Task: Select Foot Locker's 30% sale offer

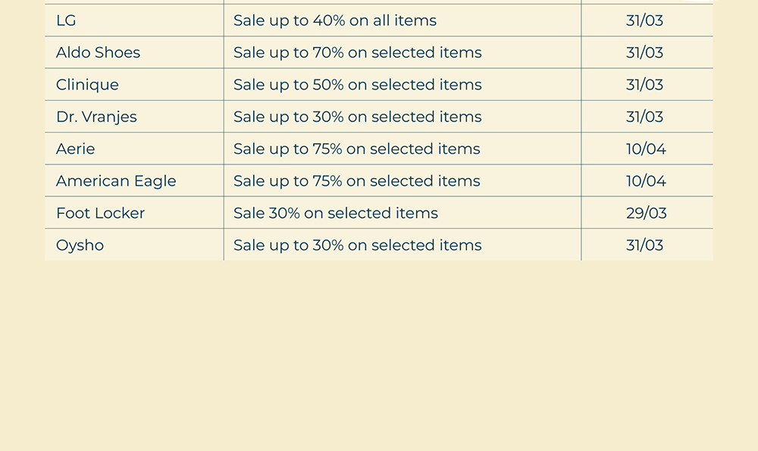Action: 335,213
